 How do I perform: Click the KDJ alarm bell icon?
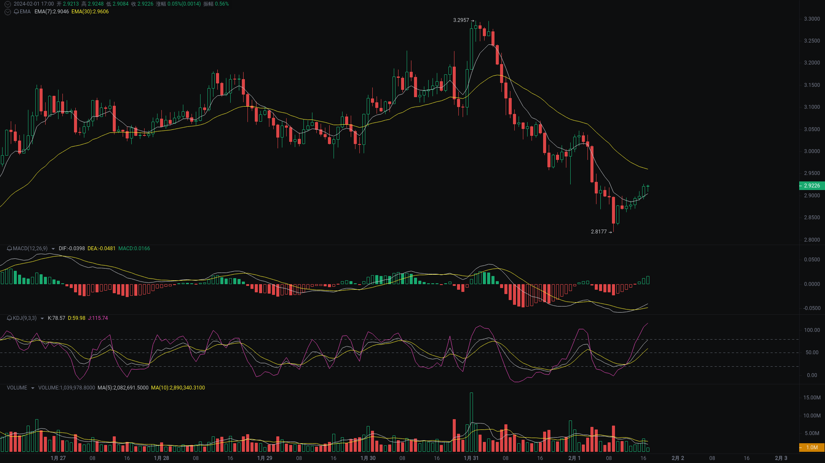pos(9,318)
